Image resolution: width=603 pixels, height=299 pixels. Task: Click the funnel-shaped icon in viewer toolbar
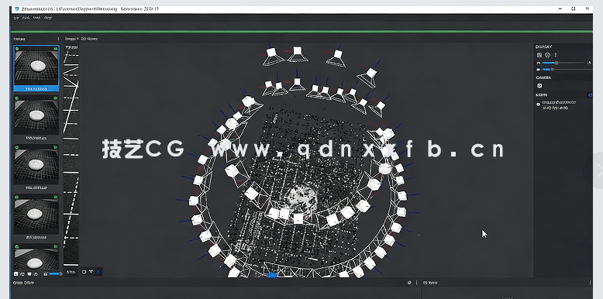click(91, 272)
